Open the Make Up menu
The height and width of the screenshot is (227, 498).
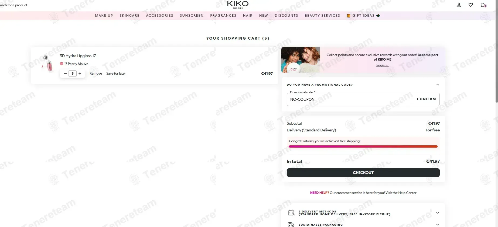click(x=104, y=16)
